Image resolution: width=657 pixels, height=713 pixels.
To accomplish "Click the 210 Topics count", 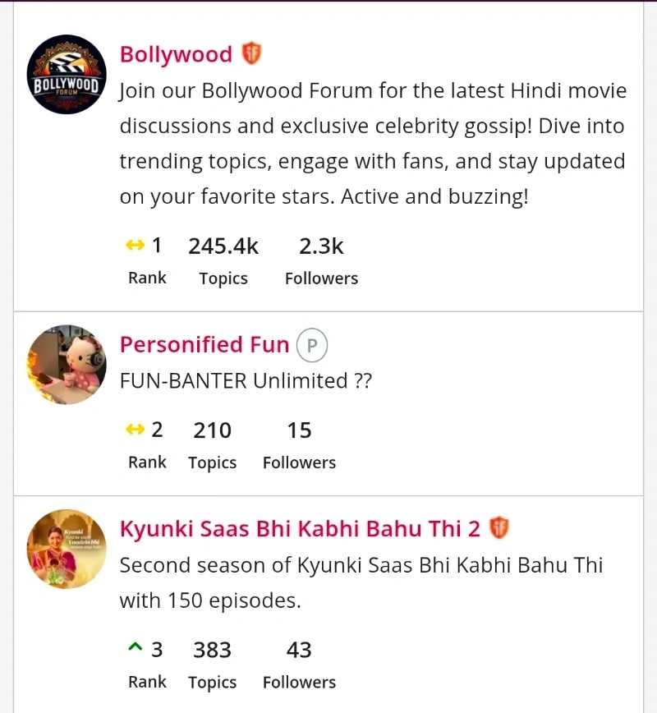I will pyautogui.click(x=213, y=430).
